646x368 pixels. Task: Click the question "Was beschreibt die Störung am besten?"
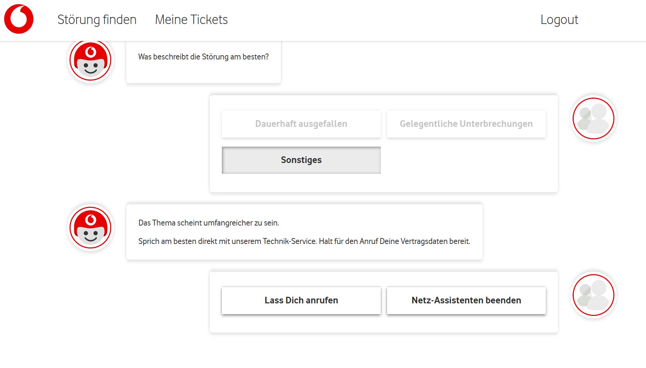(203, 57)
